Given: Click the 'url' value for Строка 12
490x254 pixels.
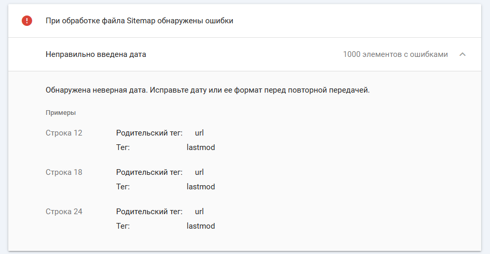Looking at the screenshot, I should 199,133.
